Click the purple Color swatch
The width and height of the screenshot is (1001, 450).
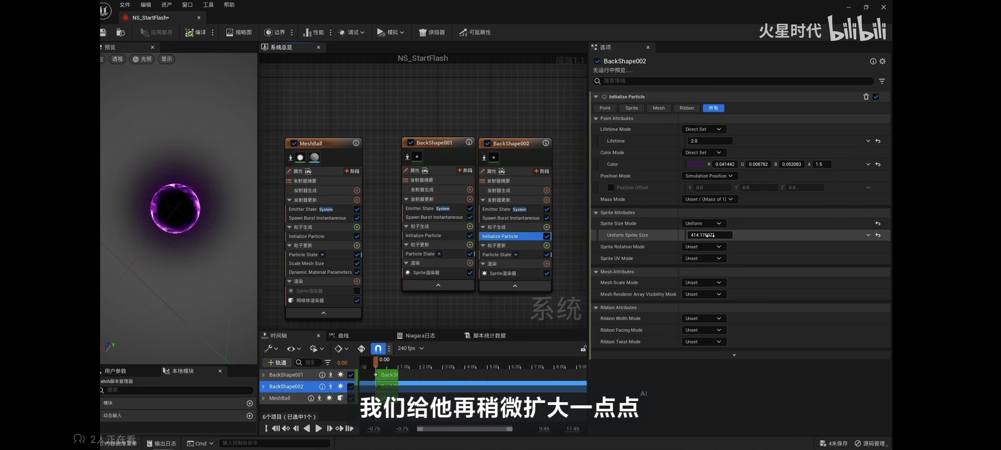(695, 164)
